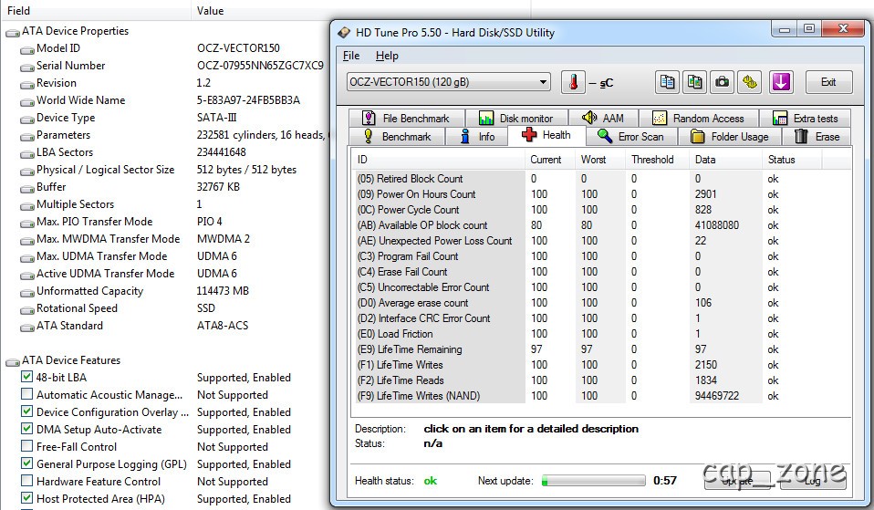The height and width of the screenshot is (510, 874).
Task: Click the ID column header in Health table
Action: (x=439, y=160)
